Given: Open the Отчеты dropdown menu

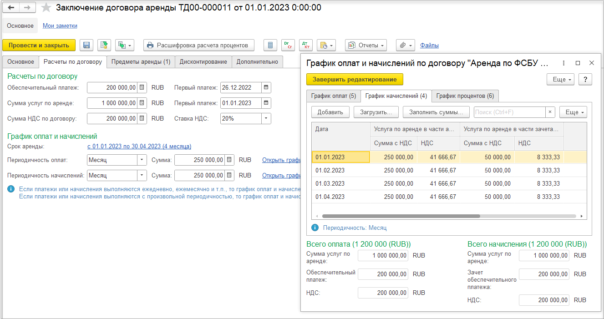Looking at the screenshot, I should click(x=366, y=45).
